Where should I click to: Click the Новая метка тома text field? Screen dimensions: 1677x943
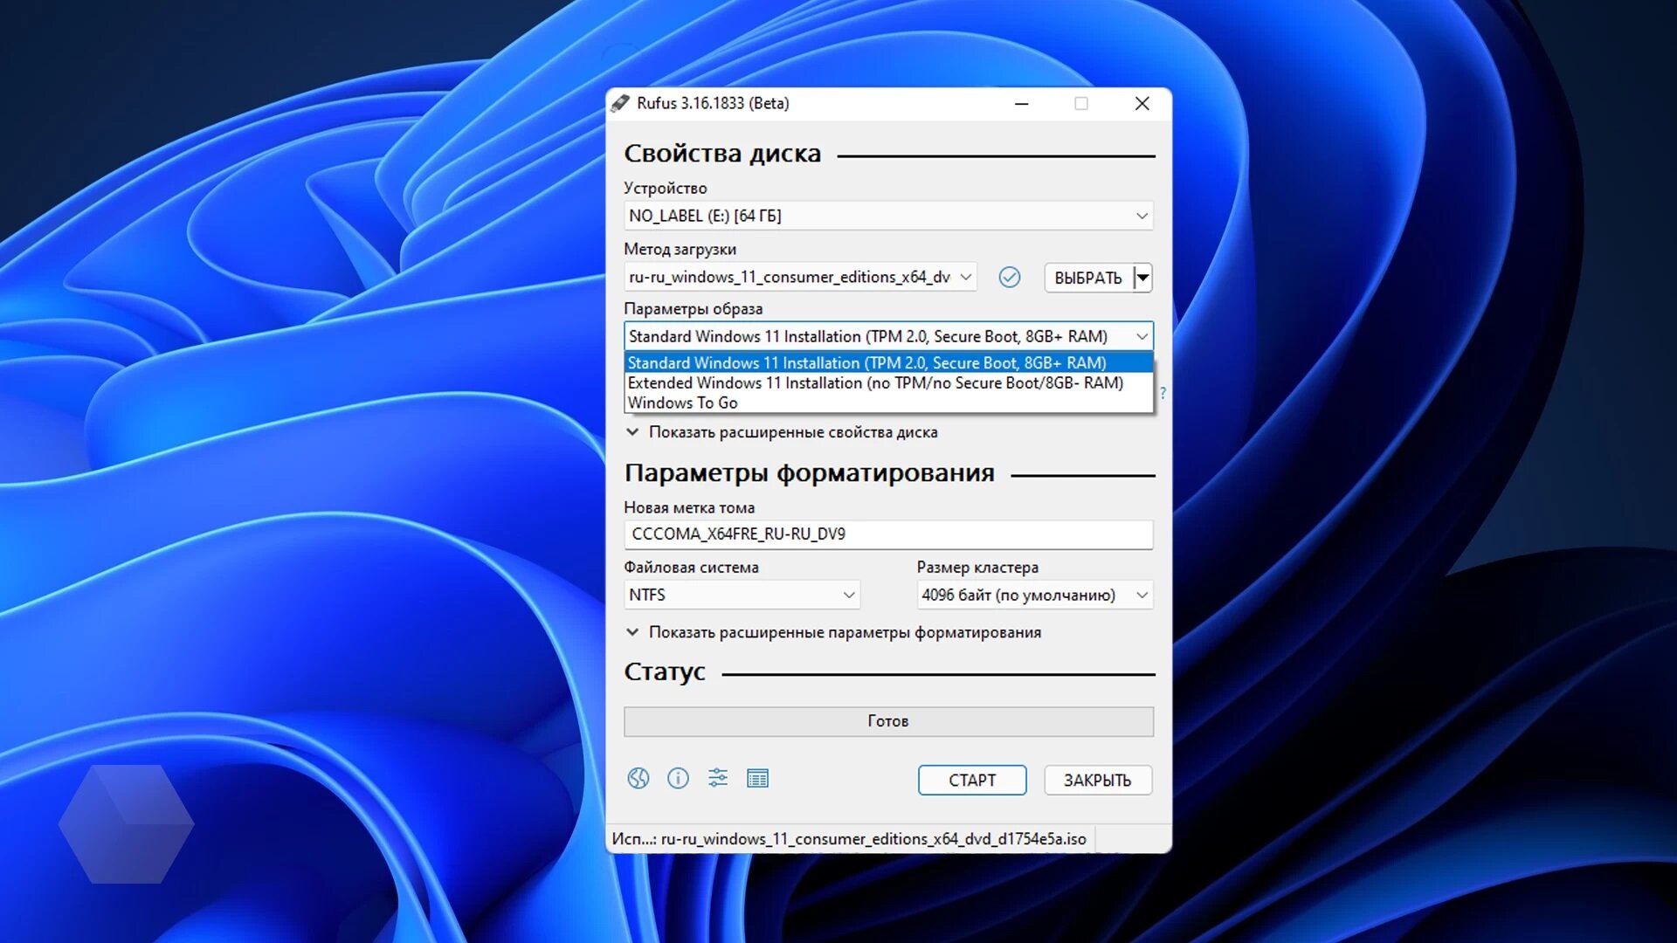888,534
